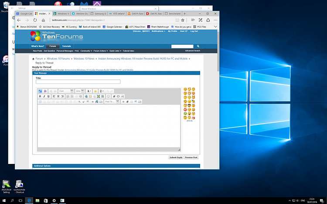Open the Windows Start menu
The image size is (327, 204).
[4, 201]
